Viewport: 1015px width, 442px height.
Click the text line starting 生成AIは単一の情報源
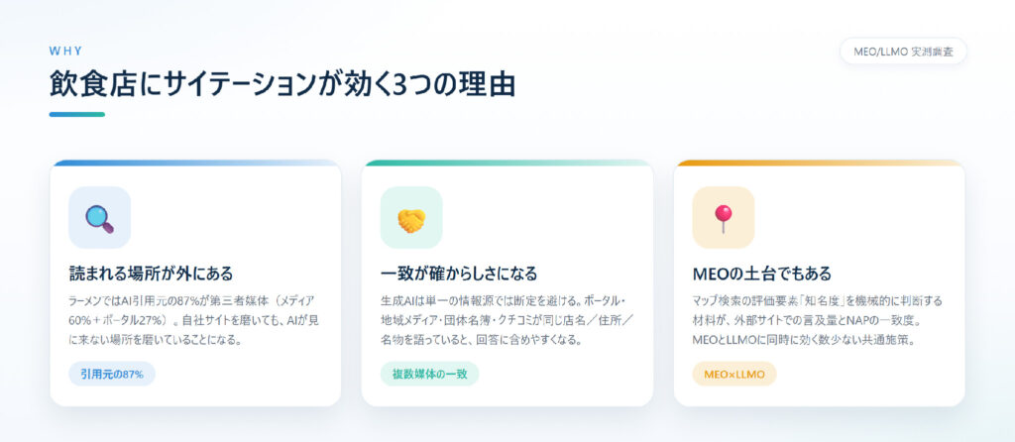click(x=504, y=301)
